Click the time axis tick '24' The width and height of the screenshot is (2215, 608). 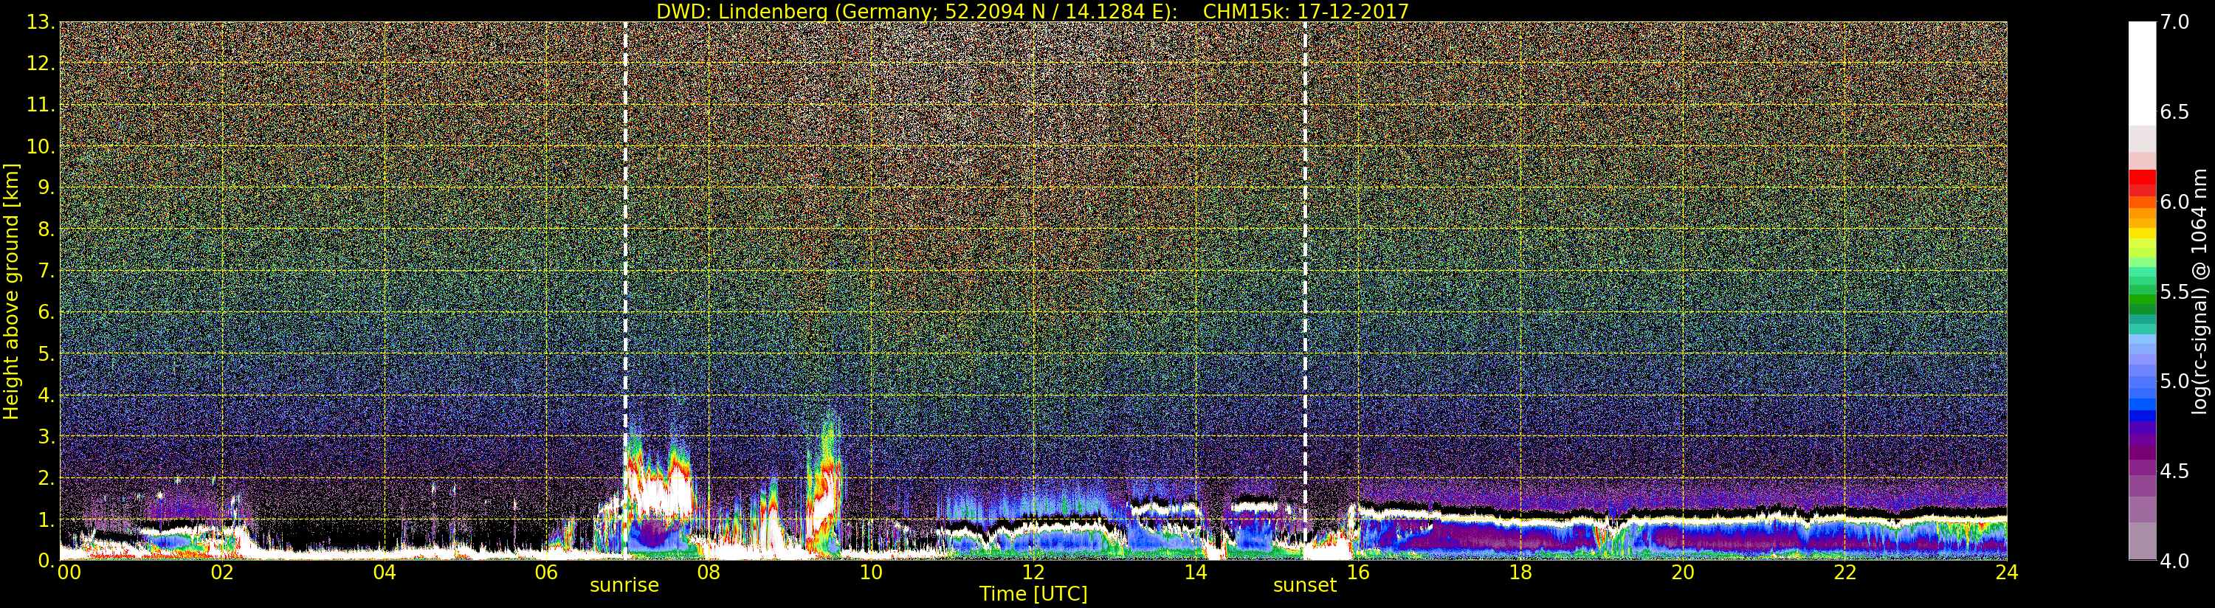point(2006,573)
